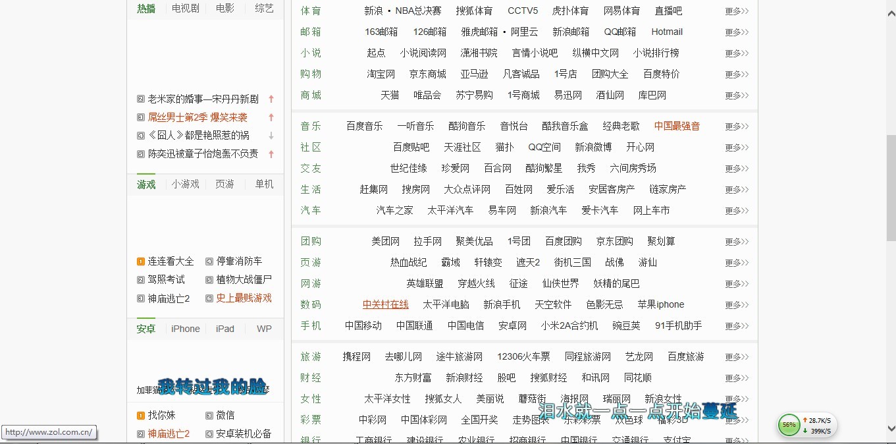896x444 pixels.
Task: Switch to the 综艺 tab
Action: (265, 9)
